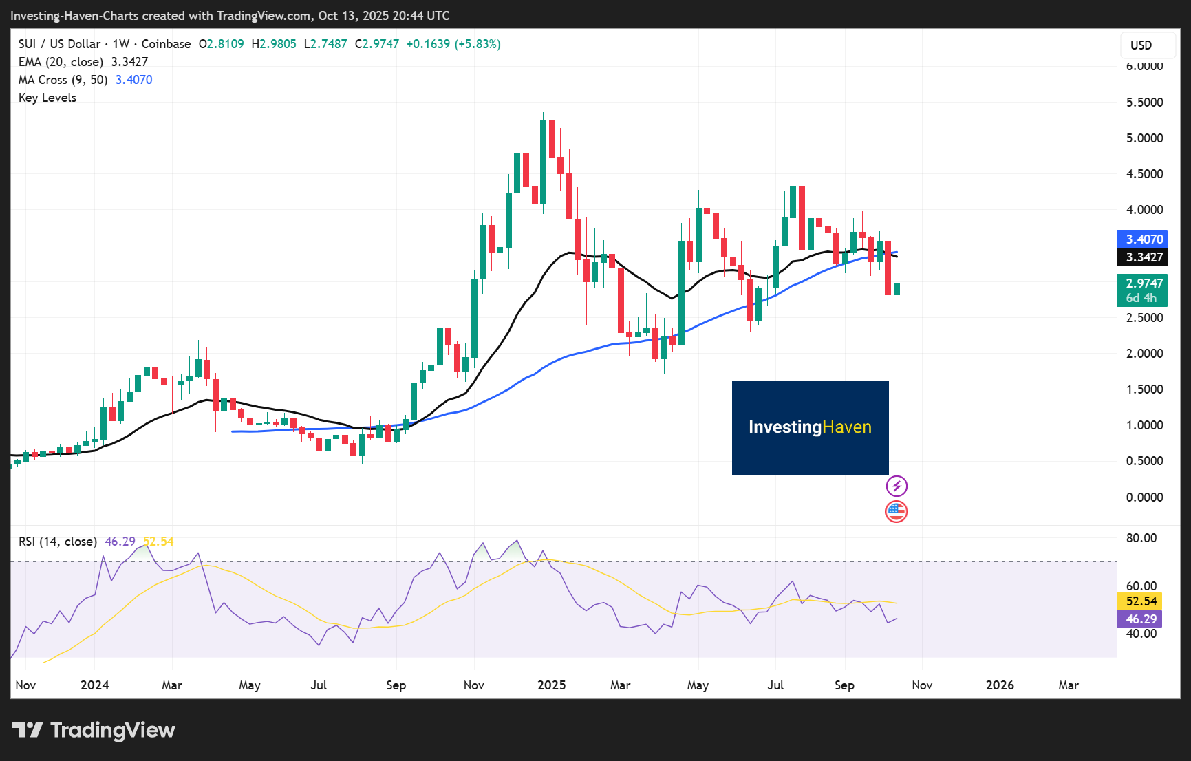Click the InvestingHaven logo watermark
The width and height of the screenshot is (1191, 761).
coord(810,427)
